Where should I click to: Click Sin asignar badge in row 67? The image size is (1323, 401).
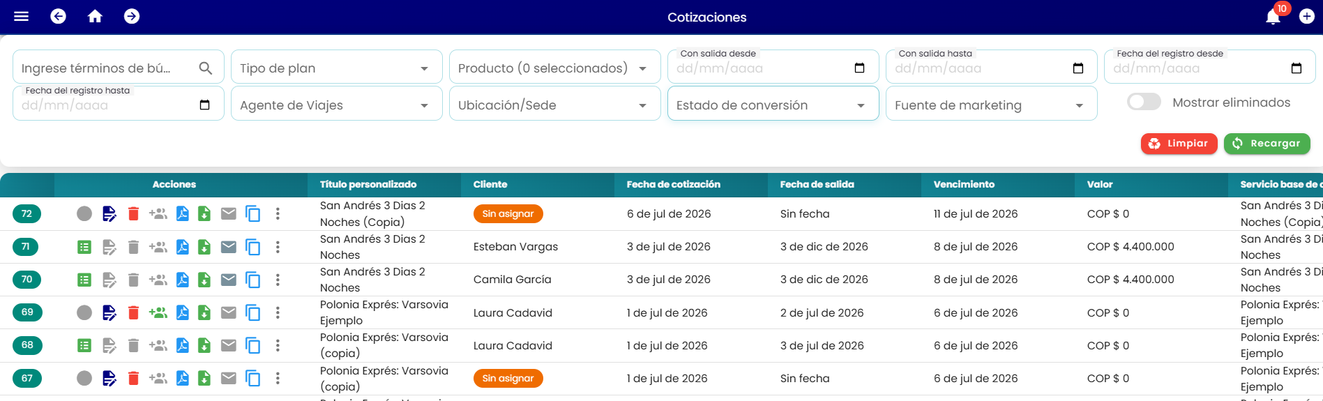(x=508, y=378)
